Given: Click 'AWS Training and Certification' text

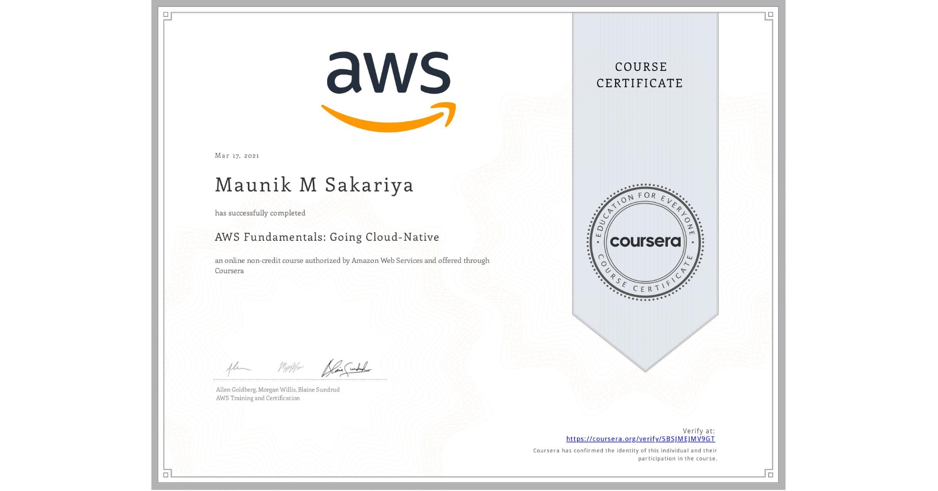Looking at the screenshot, I should (258, 398).
